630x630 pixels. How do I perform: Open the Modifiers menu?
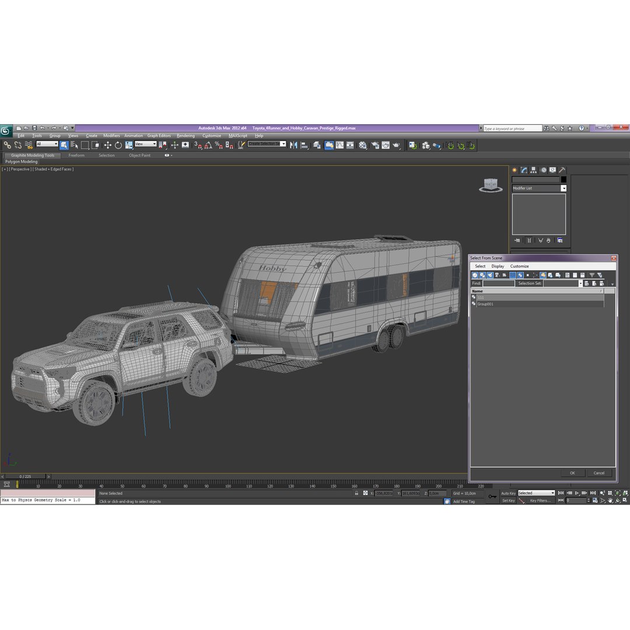click(111, 136)
